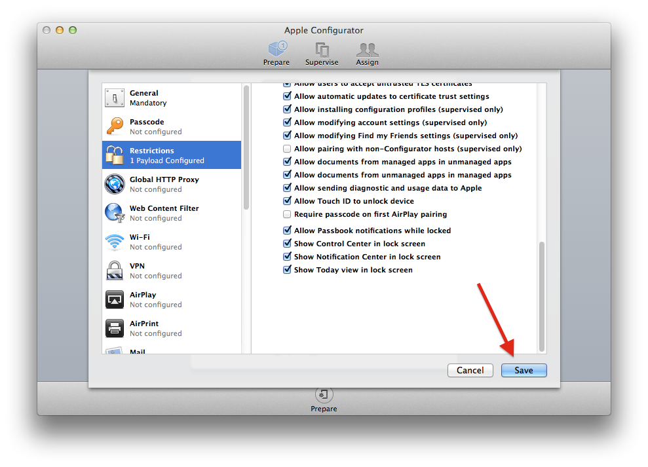This screenshot has height=467, width=648.
Task: Click the Wi-Fi signal icon
Action: (115, 242)
